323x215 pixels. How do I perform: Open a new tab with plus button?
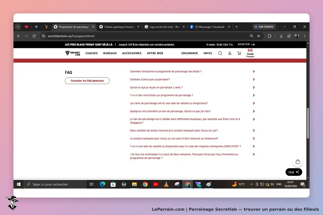coord(237,27)
